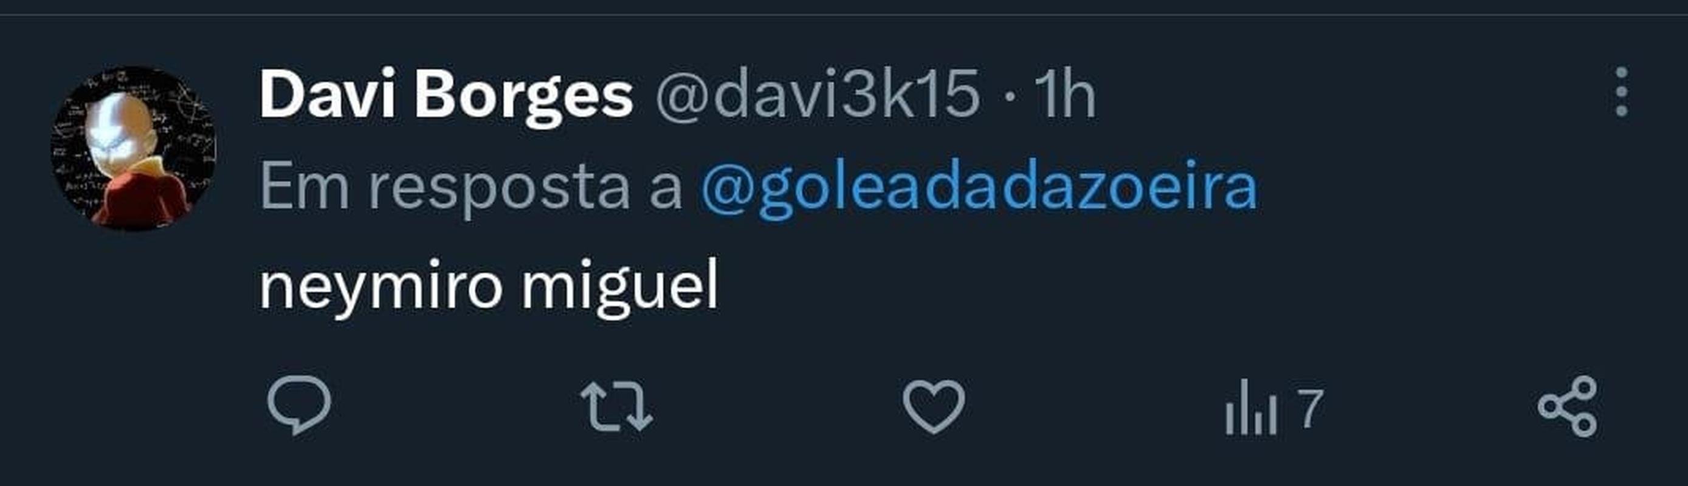
Task: Open the repost options menu
Action: tap(616, 406)
